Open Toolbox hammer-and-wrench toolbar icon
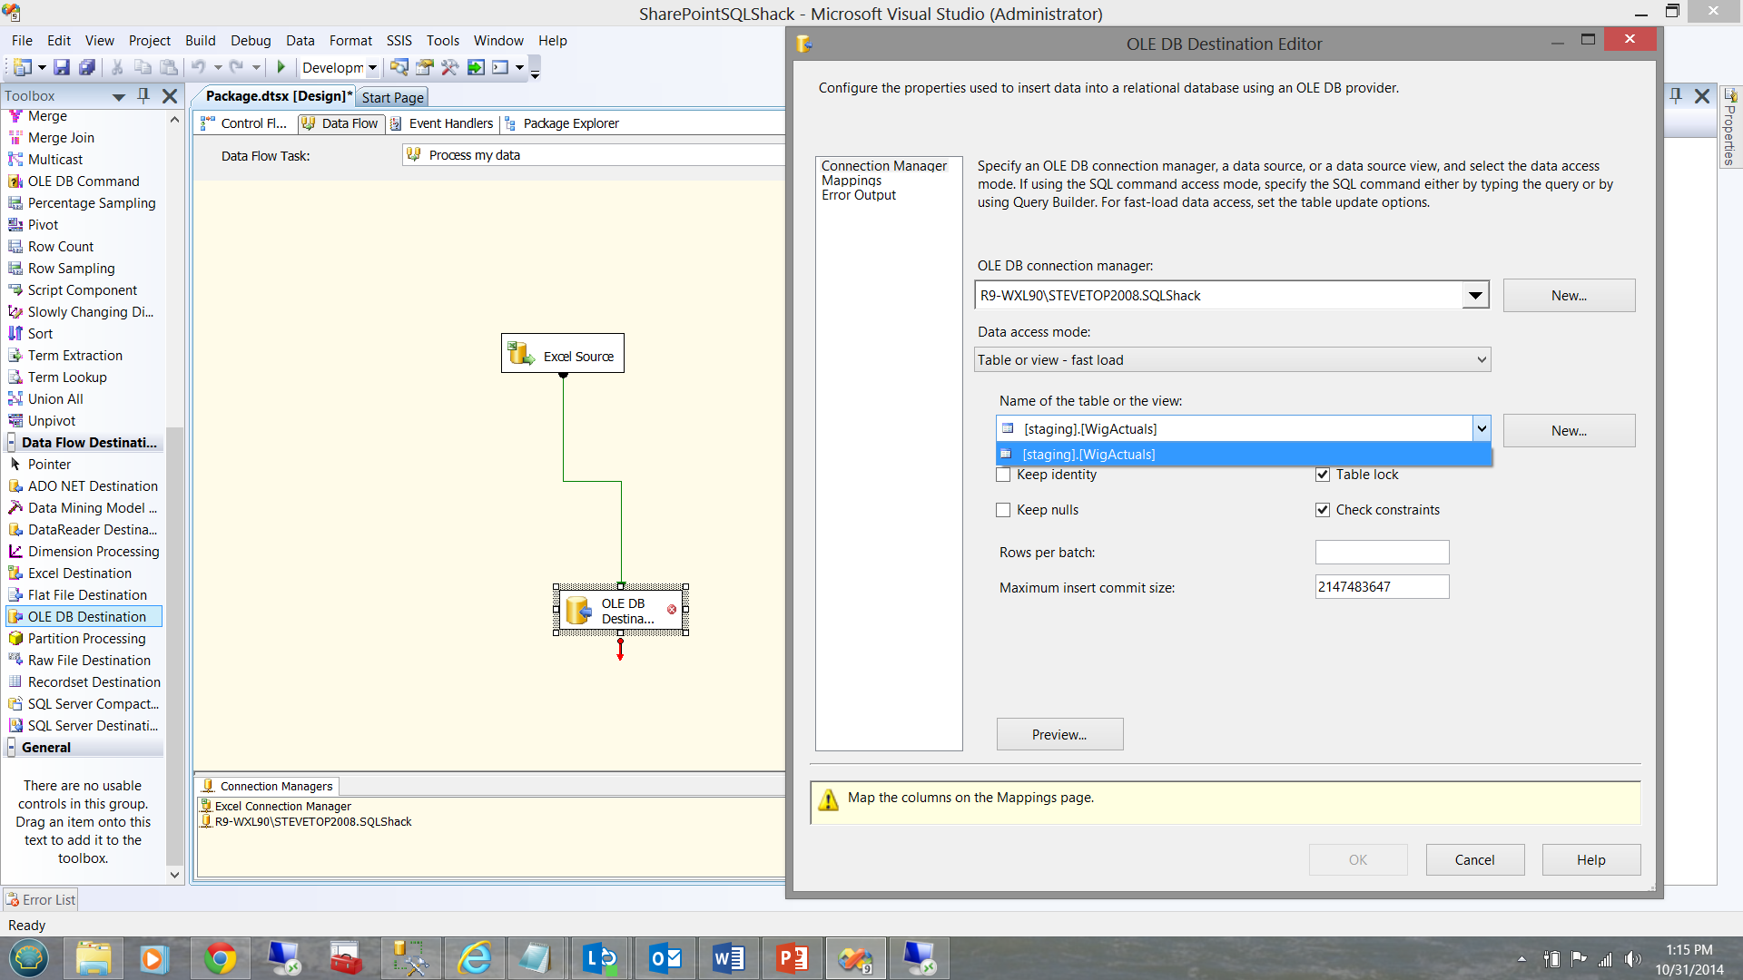This screenshot has height=980, width=1743. [x=449, y=67]
